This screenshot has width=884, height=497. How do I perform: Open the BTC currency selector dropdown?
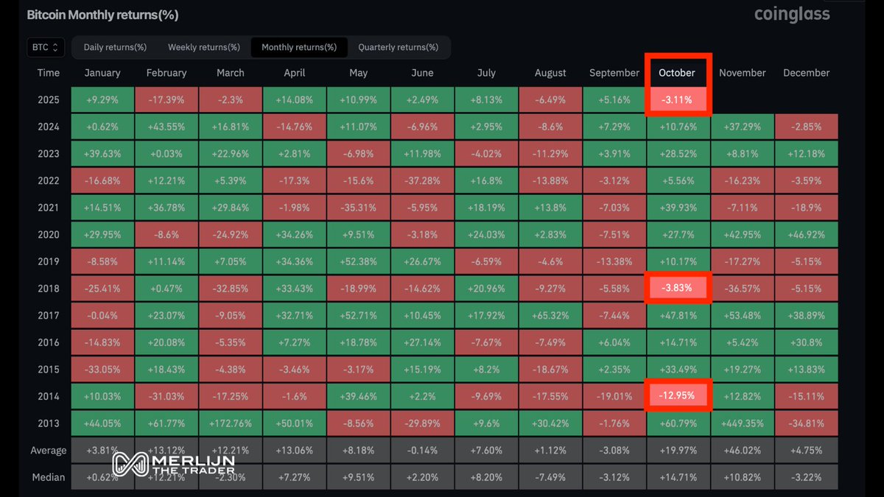(46, 46)
